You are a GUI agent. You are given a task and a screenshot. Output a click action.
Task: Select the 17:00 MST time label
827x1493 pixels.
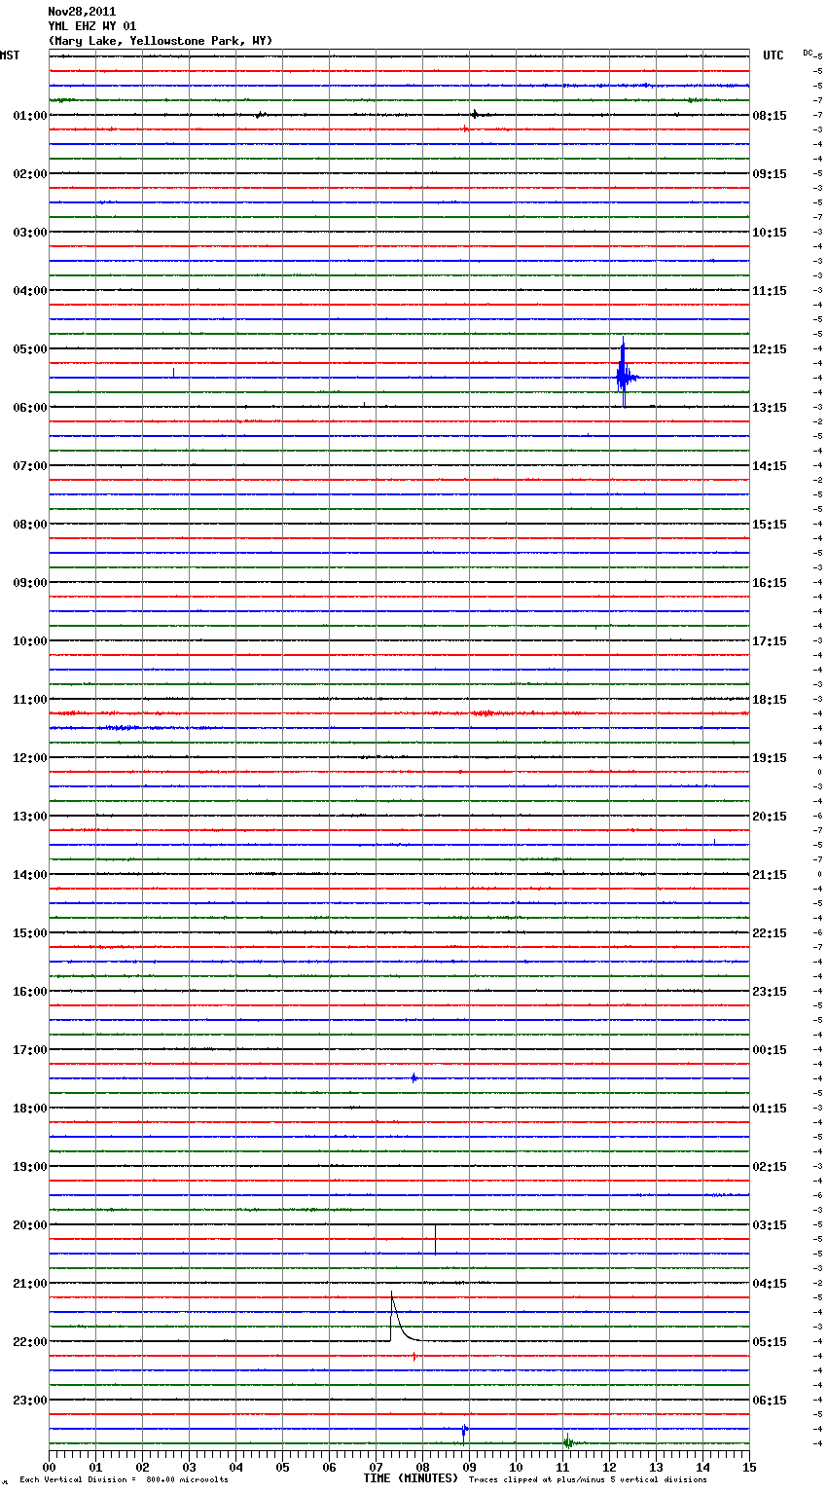tap(30, 1050)
